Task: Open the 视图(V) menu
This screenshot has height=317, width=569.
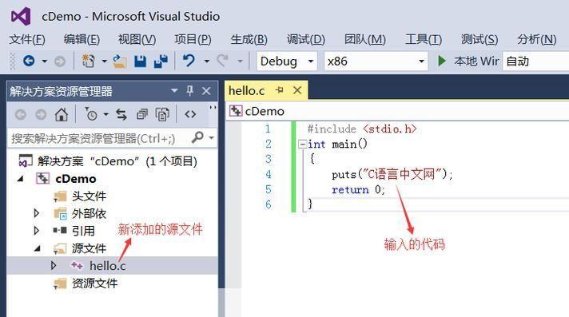Action: point(137,39)
